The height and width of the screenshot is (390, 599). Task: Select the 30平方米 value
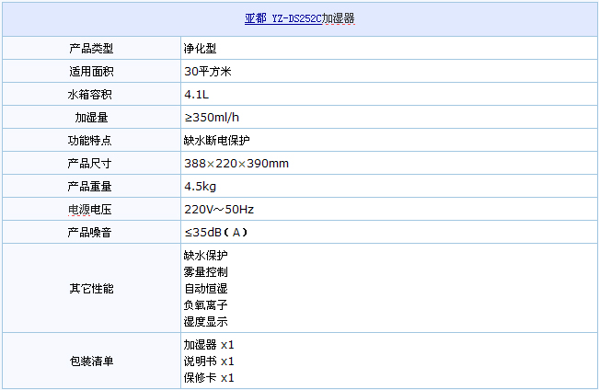pos(207,71)
